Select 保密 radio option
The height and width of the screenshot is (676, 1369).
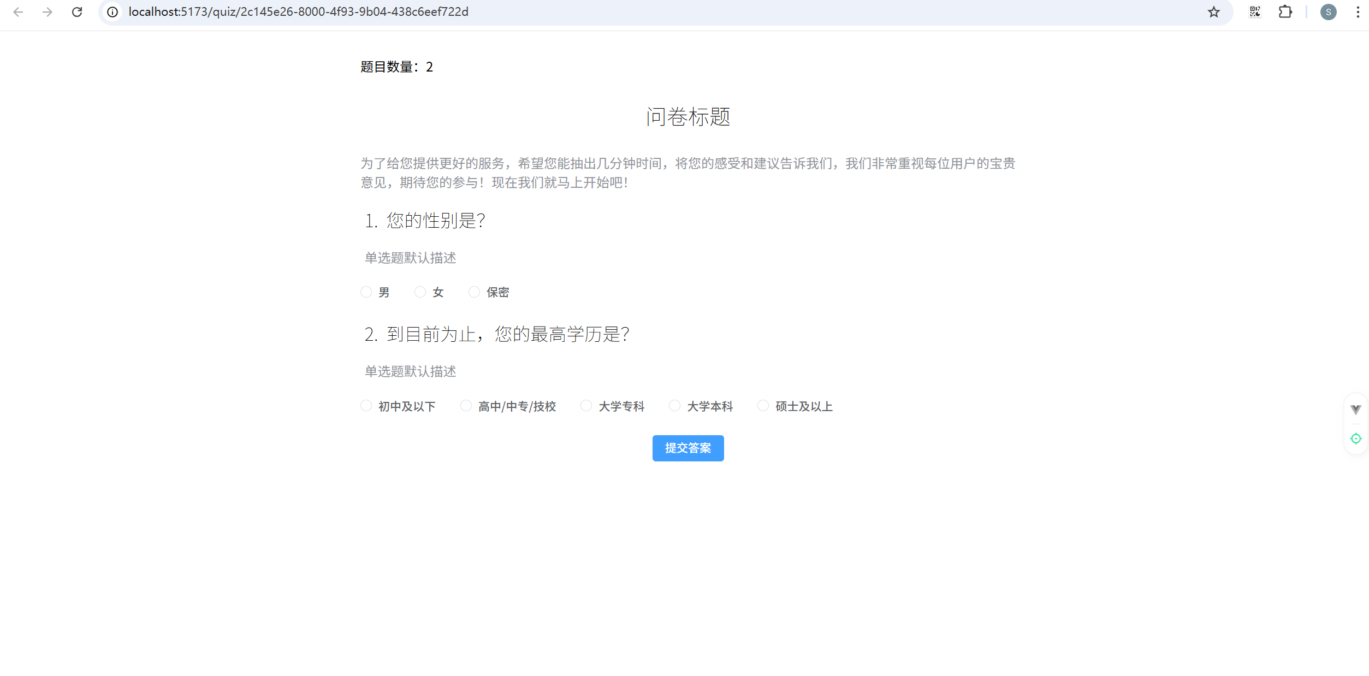coord(474,292)
